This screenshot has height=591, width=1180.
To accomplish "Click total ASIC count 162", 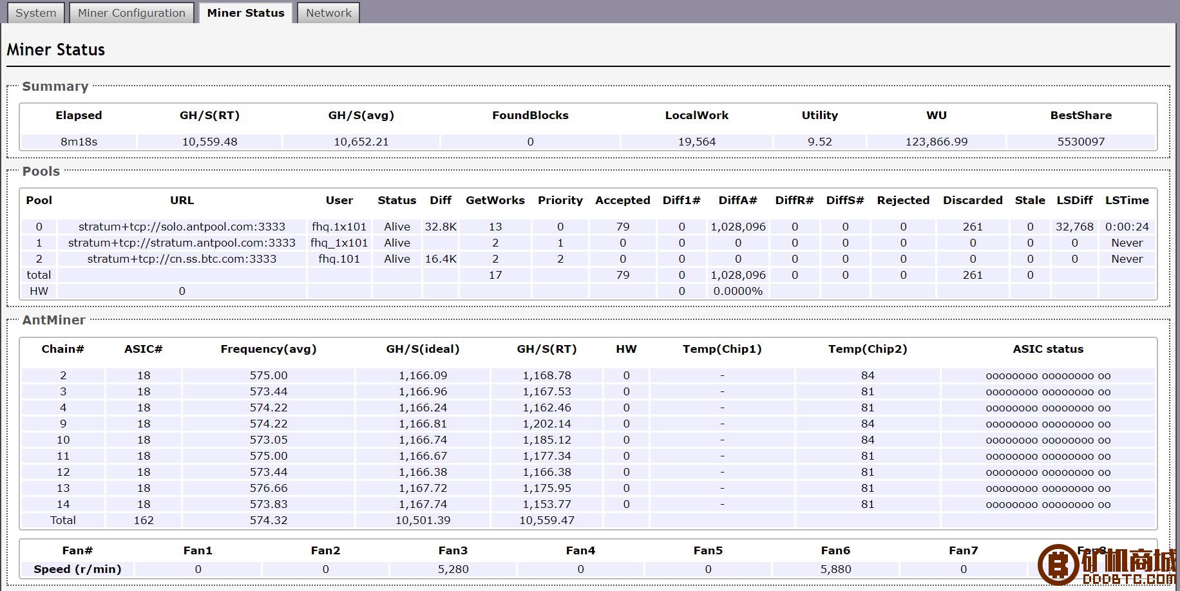I will [144, 520].
